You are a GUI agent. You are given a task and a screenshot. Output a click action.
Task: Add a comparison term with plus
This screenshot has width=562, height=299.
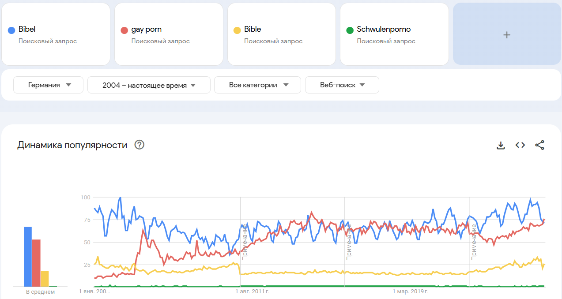[x=507, y=34]
